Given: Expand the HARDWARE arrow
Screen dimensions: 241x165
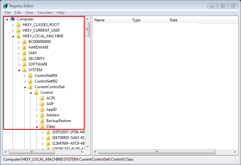Looking at the screenshot, I should click(19, 48).
